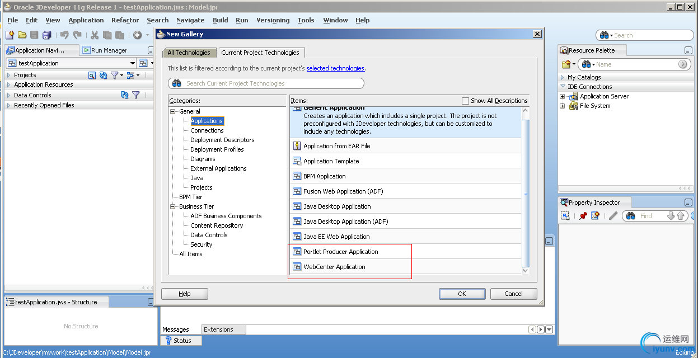The height and width of the screenshot is (358, 698).
Task: Enable the Show All Descriptions checkbox
Action: click(465, 101)
